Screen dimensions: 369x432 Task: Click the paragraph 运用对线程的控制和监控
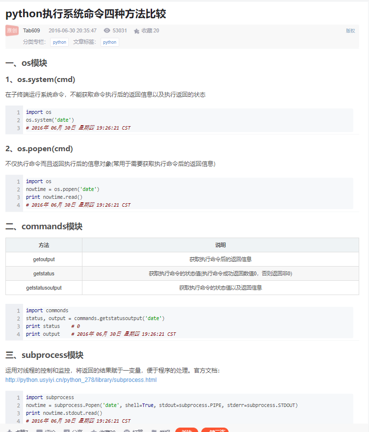coord(113,371)
